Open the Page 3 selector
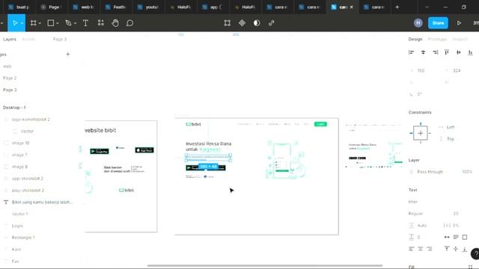 pos(60,40)
